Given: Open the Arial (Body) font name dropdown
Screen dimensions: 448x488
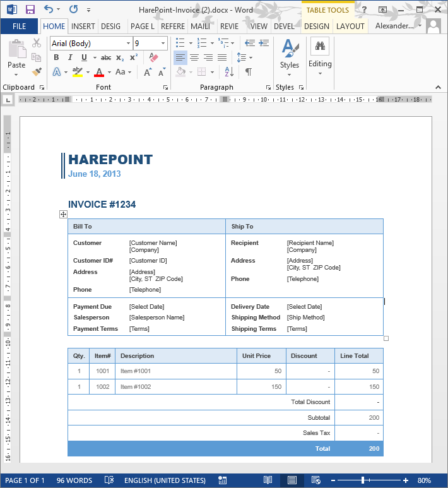Looking at the screenshot, I should pyautogui.click(x=128, y=44).
